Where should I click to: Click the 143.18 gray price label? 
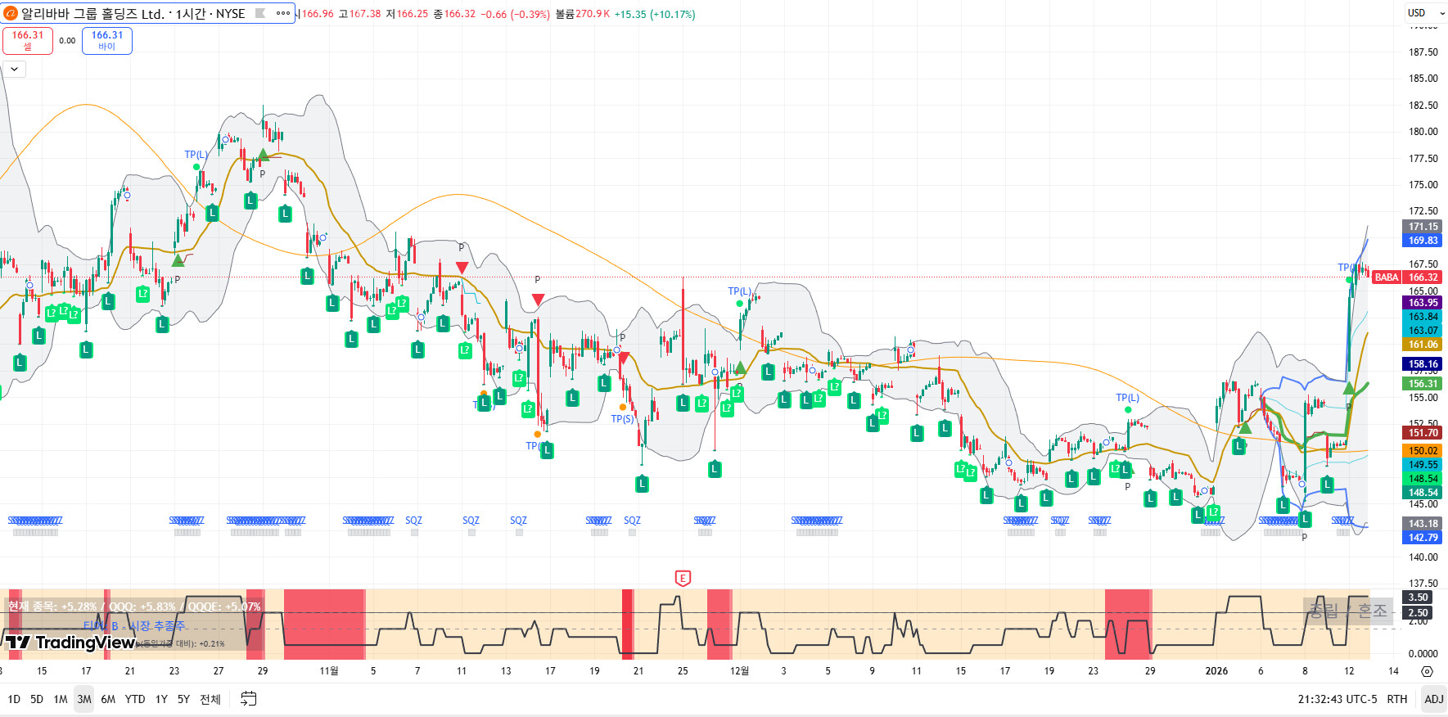[x=1423, y=524]
